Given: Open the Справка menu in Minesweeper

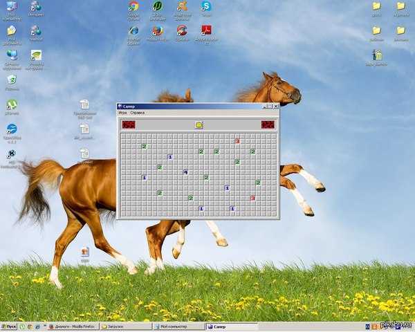Looking at the screenshot, I should click(x=137, y=112).
